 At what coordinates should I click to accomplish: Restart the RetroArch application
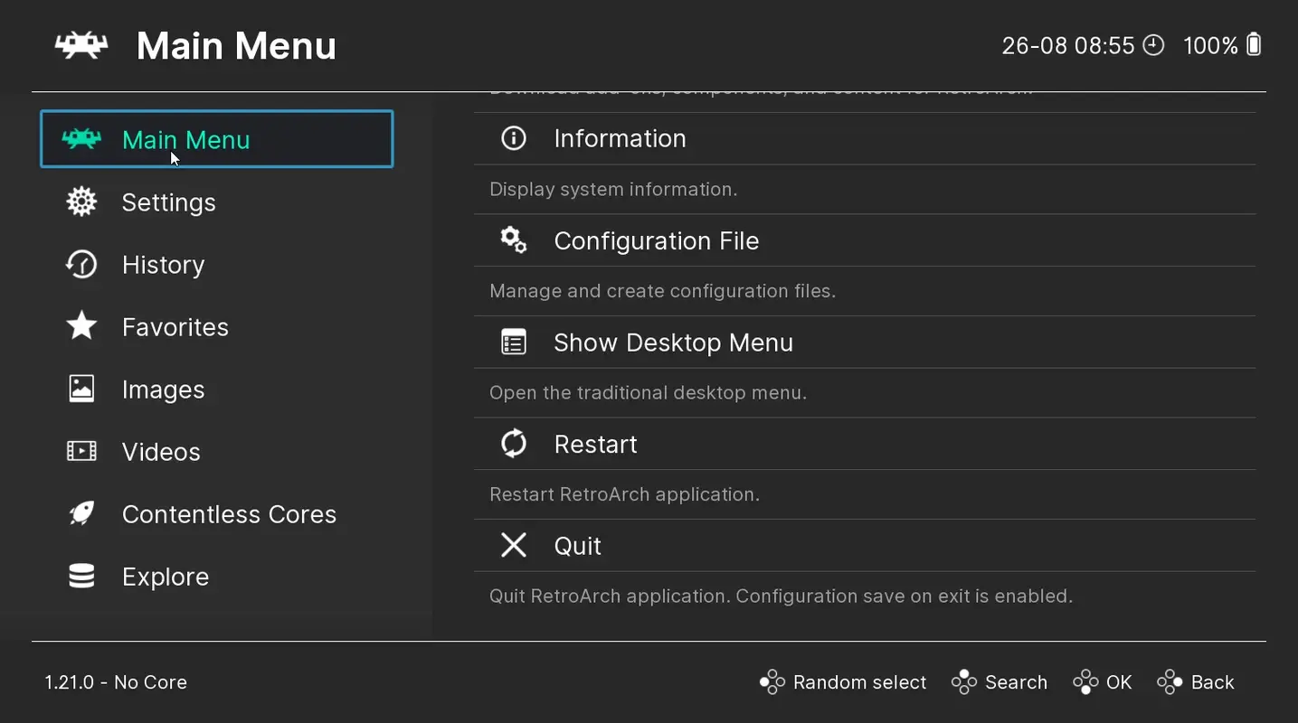[x=595, y=444]
